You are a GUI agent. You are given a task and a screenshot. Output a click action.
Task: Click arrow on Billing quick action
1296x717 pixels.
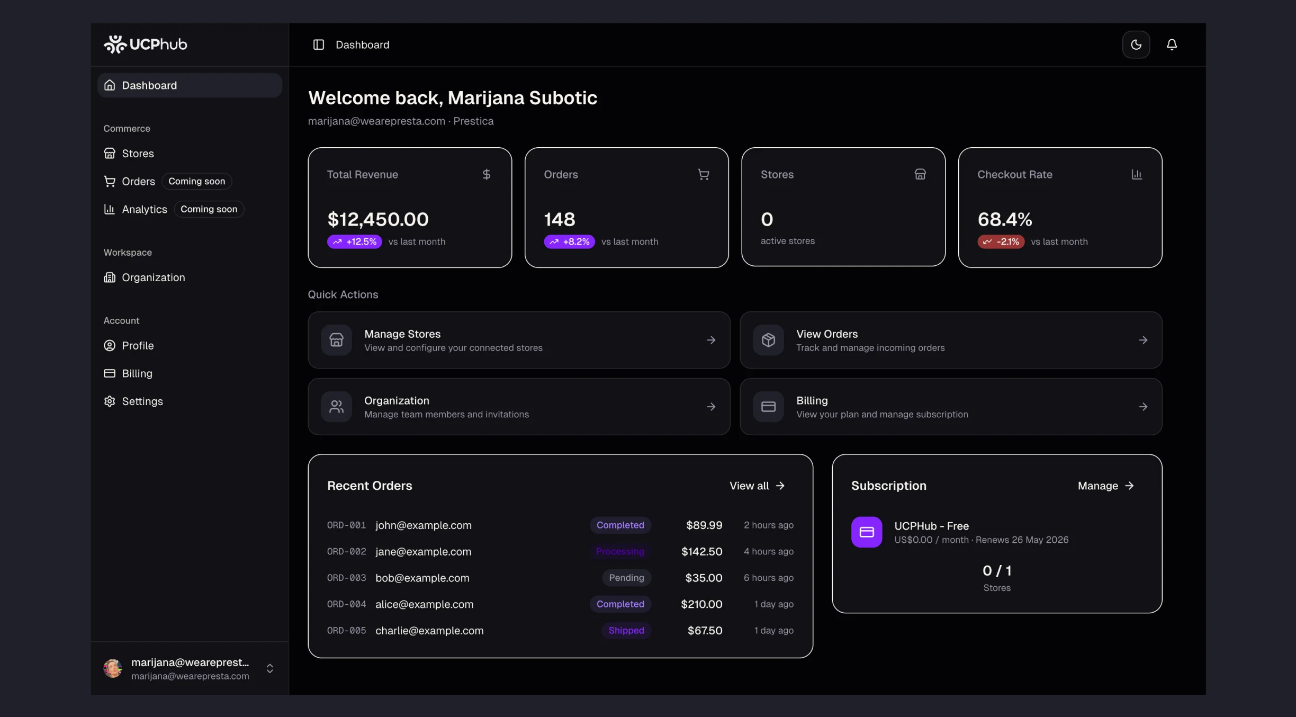[x=1144, y=407]
